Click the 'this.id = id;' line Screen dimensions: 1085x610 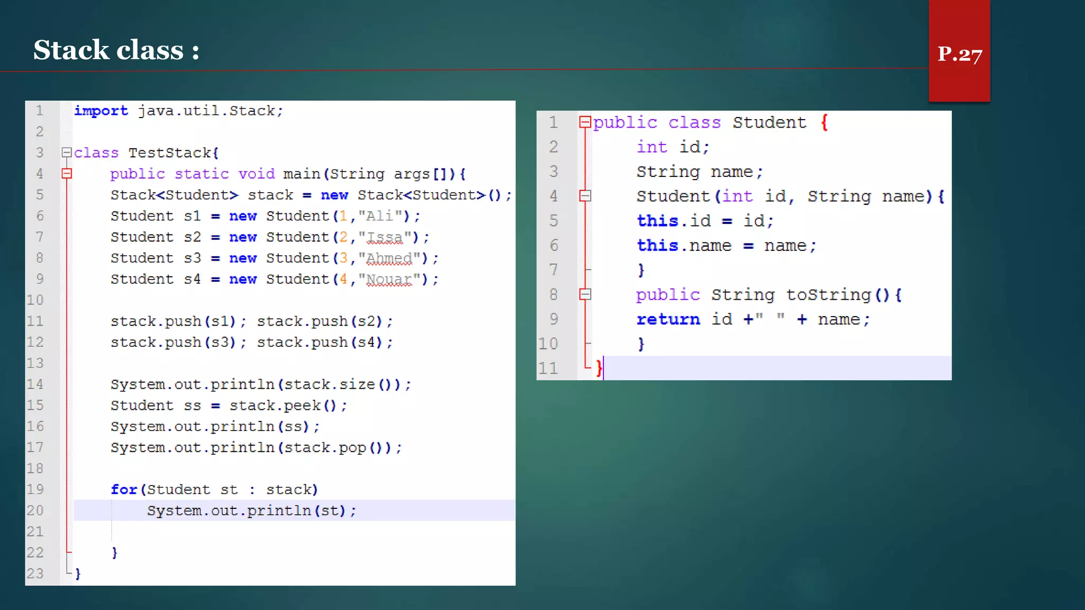(x=705, y=221)
